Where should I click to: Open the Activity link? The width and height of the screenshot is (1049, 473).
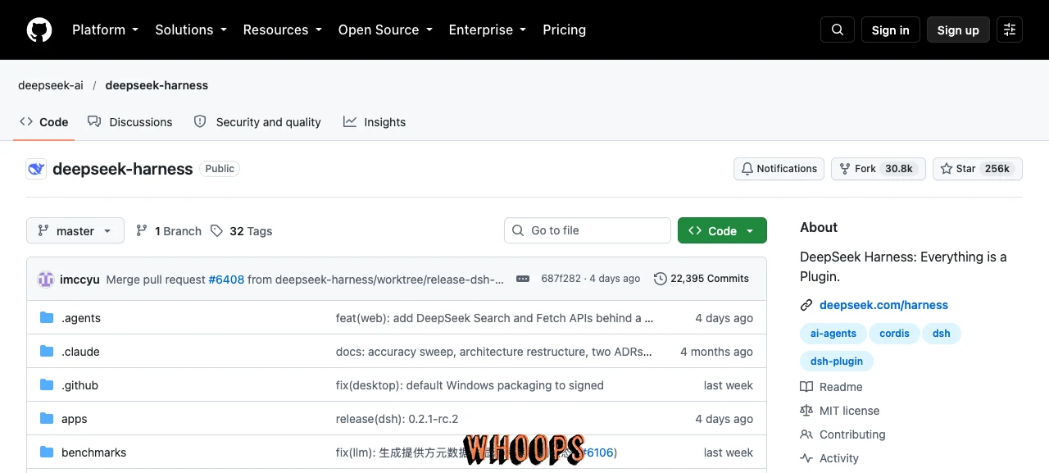pos(829,458)
